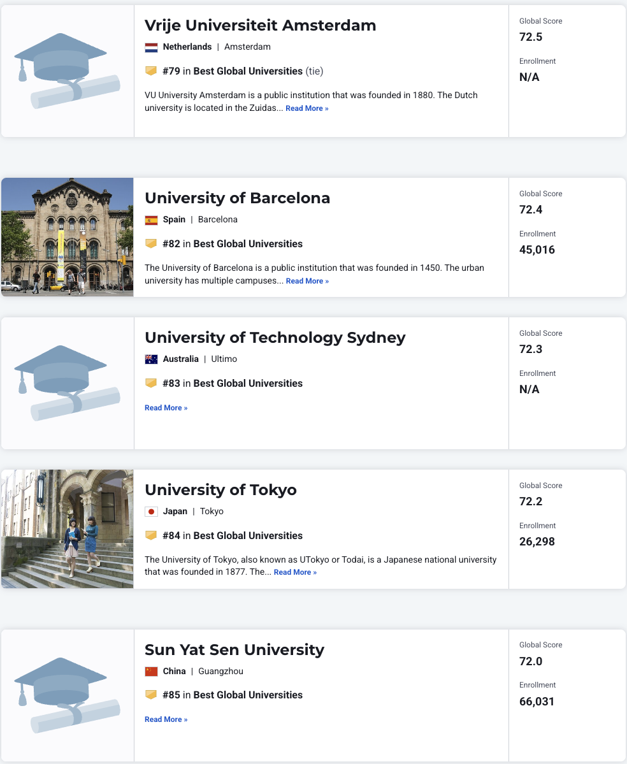This screenshot has width=627, height=764.
Task: Click graduation cap placeholder for Sun Yat Sen
Action: (67, 696)
